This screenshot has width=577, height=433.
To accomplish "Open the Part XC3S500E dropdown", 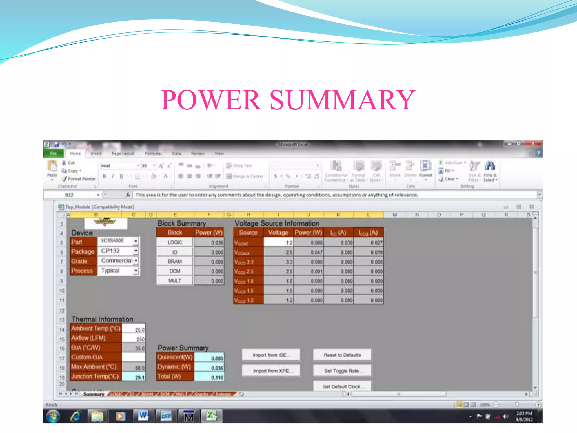I will pos(136,241).
